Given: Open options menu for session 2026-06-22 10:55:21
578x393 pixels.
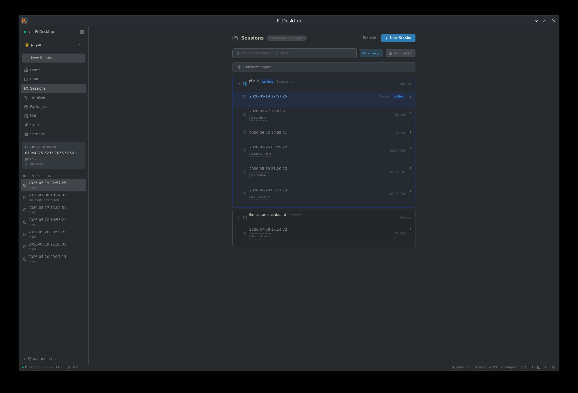Looking at the screenshot, I should pos(410,133).
